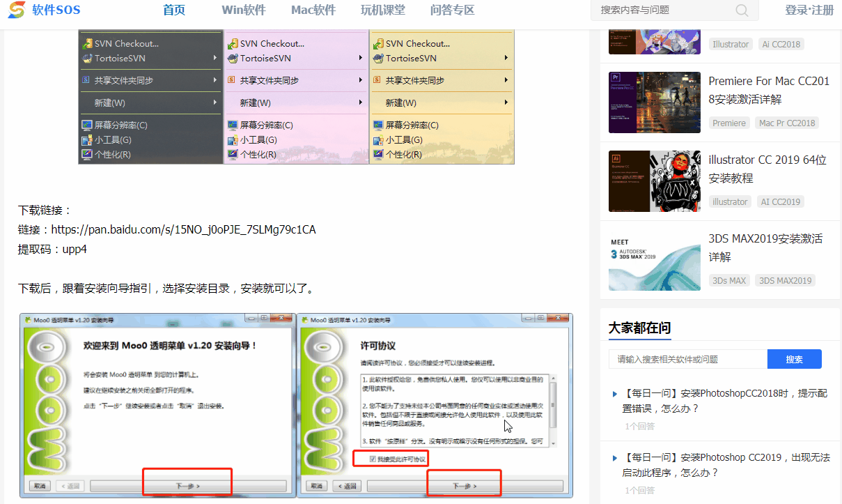Click the Illustrator tag near top
Image resolution: width=842 pixels, height=504 pixels.
731,44
